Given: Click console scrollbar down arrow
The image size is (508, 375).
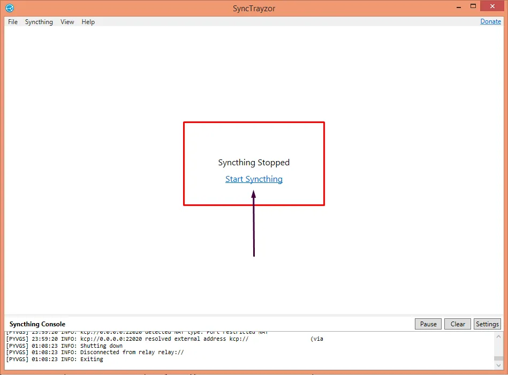Looking at the screenshot, I should pyautogui.click(x=498, y=365).
